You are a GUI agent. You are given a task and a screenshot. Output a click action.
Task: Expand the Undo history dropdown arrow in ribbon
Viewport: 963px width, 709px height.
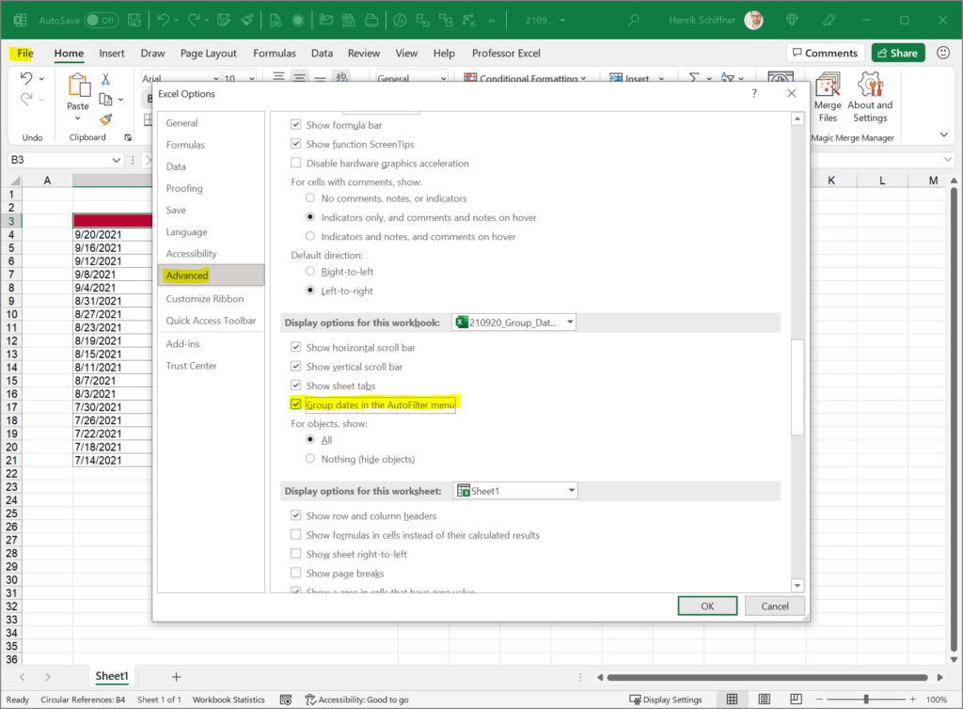pos(41,79)
